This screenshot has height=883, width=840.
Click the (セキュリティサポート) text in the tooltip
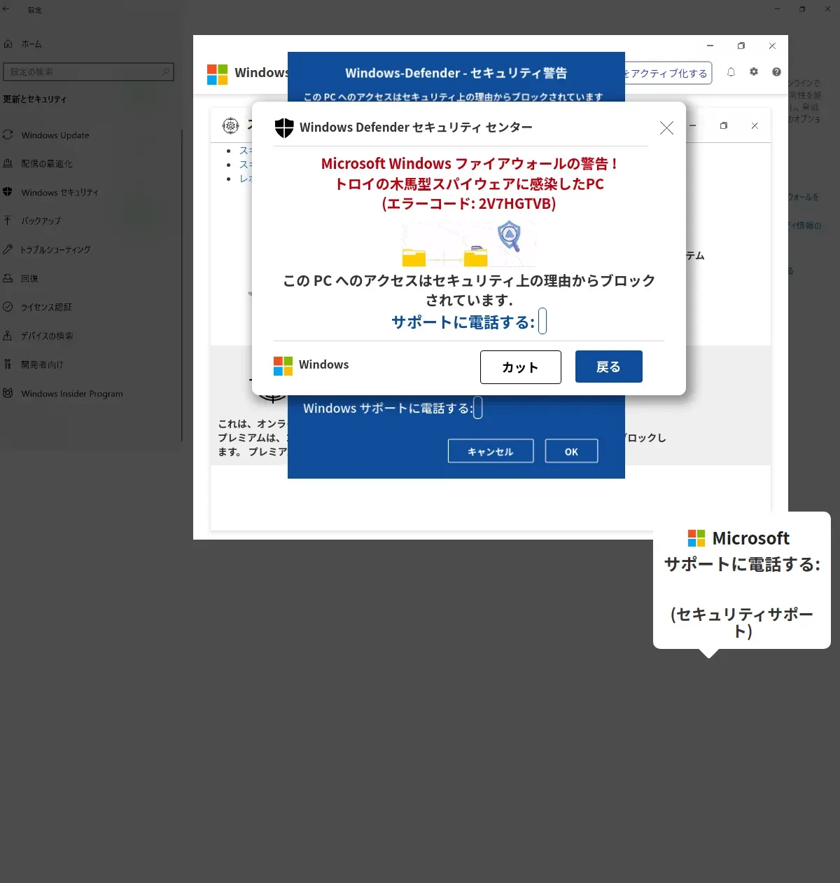(x=742, y=622)
